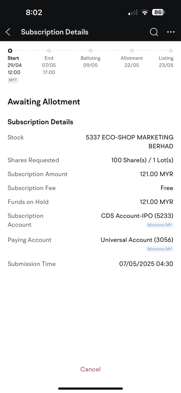Tap the MYT timezone tag
The width and height of the screenshot is (181, 393).
coord(13,80)
